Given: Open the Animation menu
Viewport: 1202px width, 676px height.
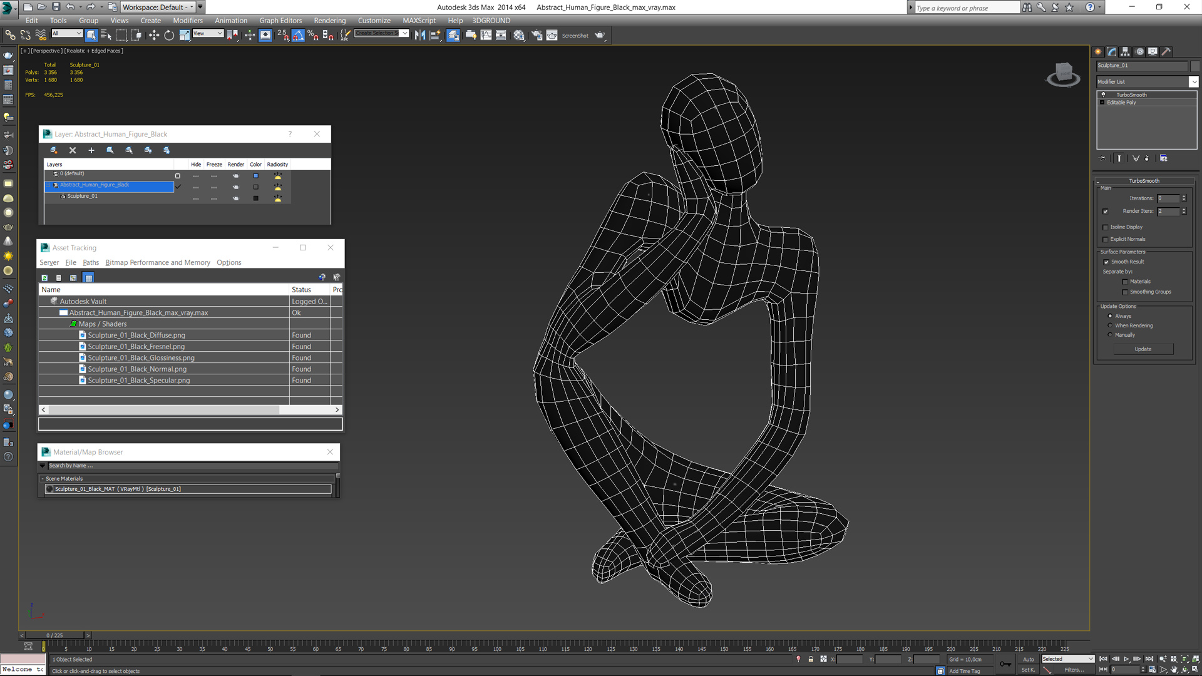Looking at the screenshot, I should (231, 21).
